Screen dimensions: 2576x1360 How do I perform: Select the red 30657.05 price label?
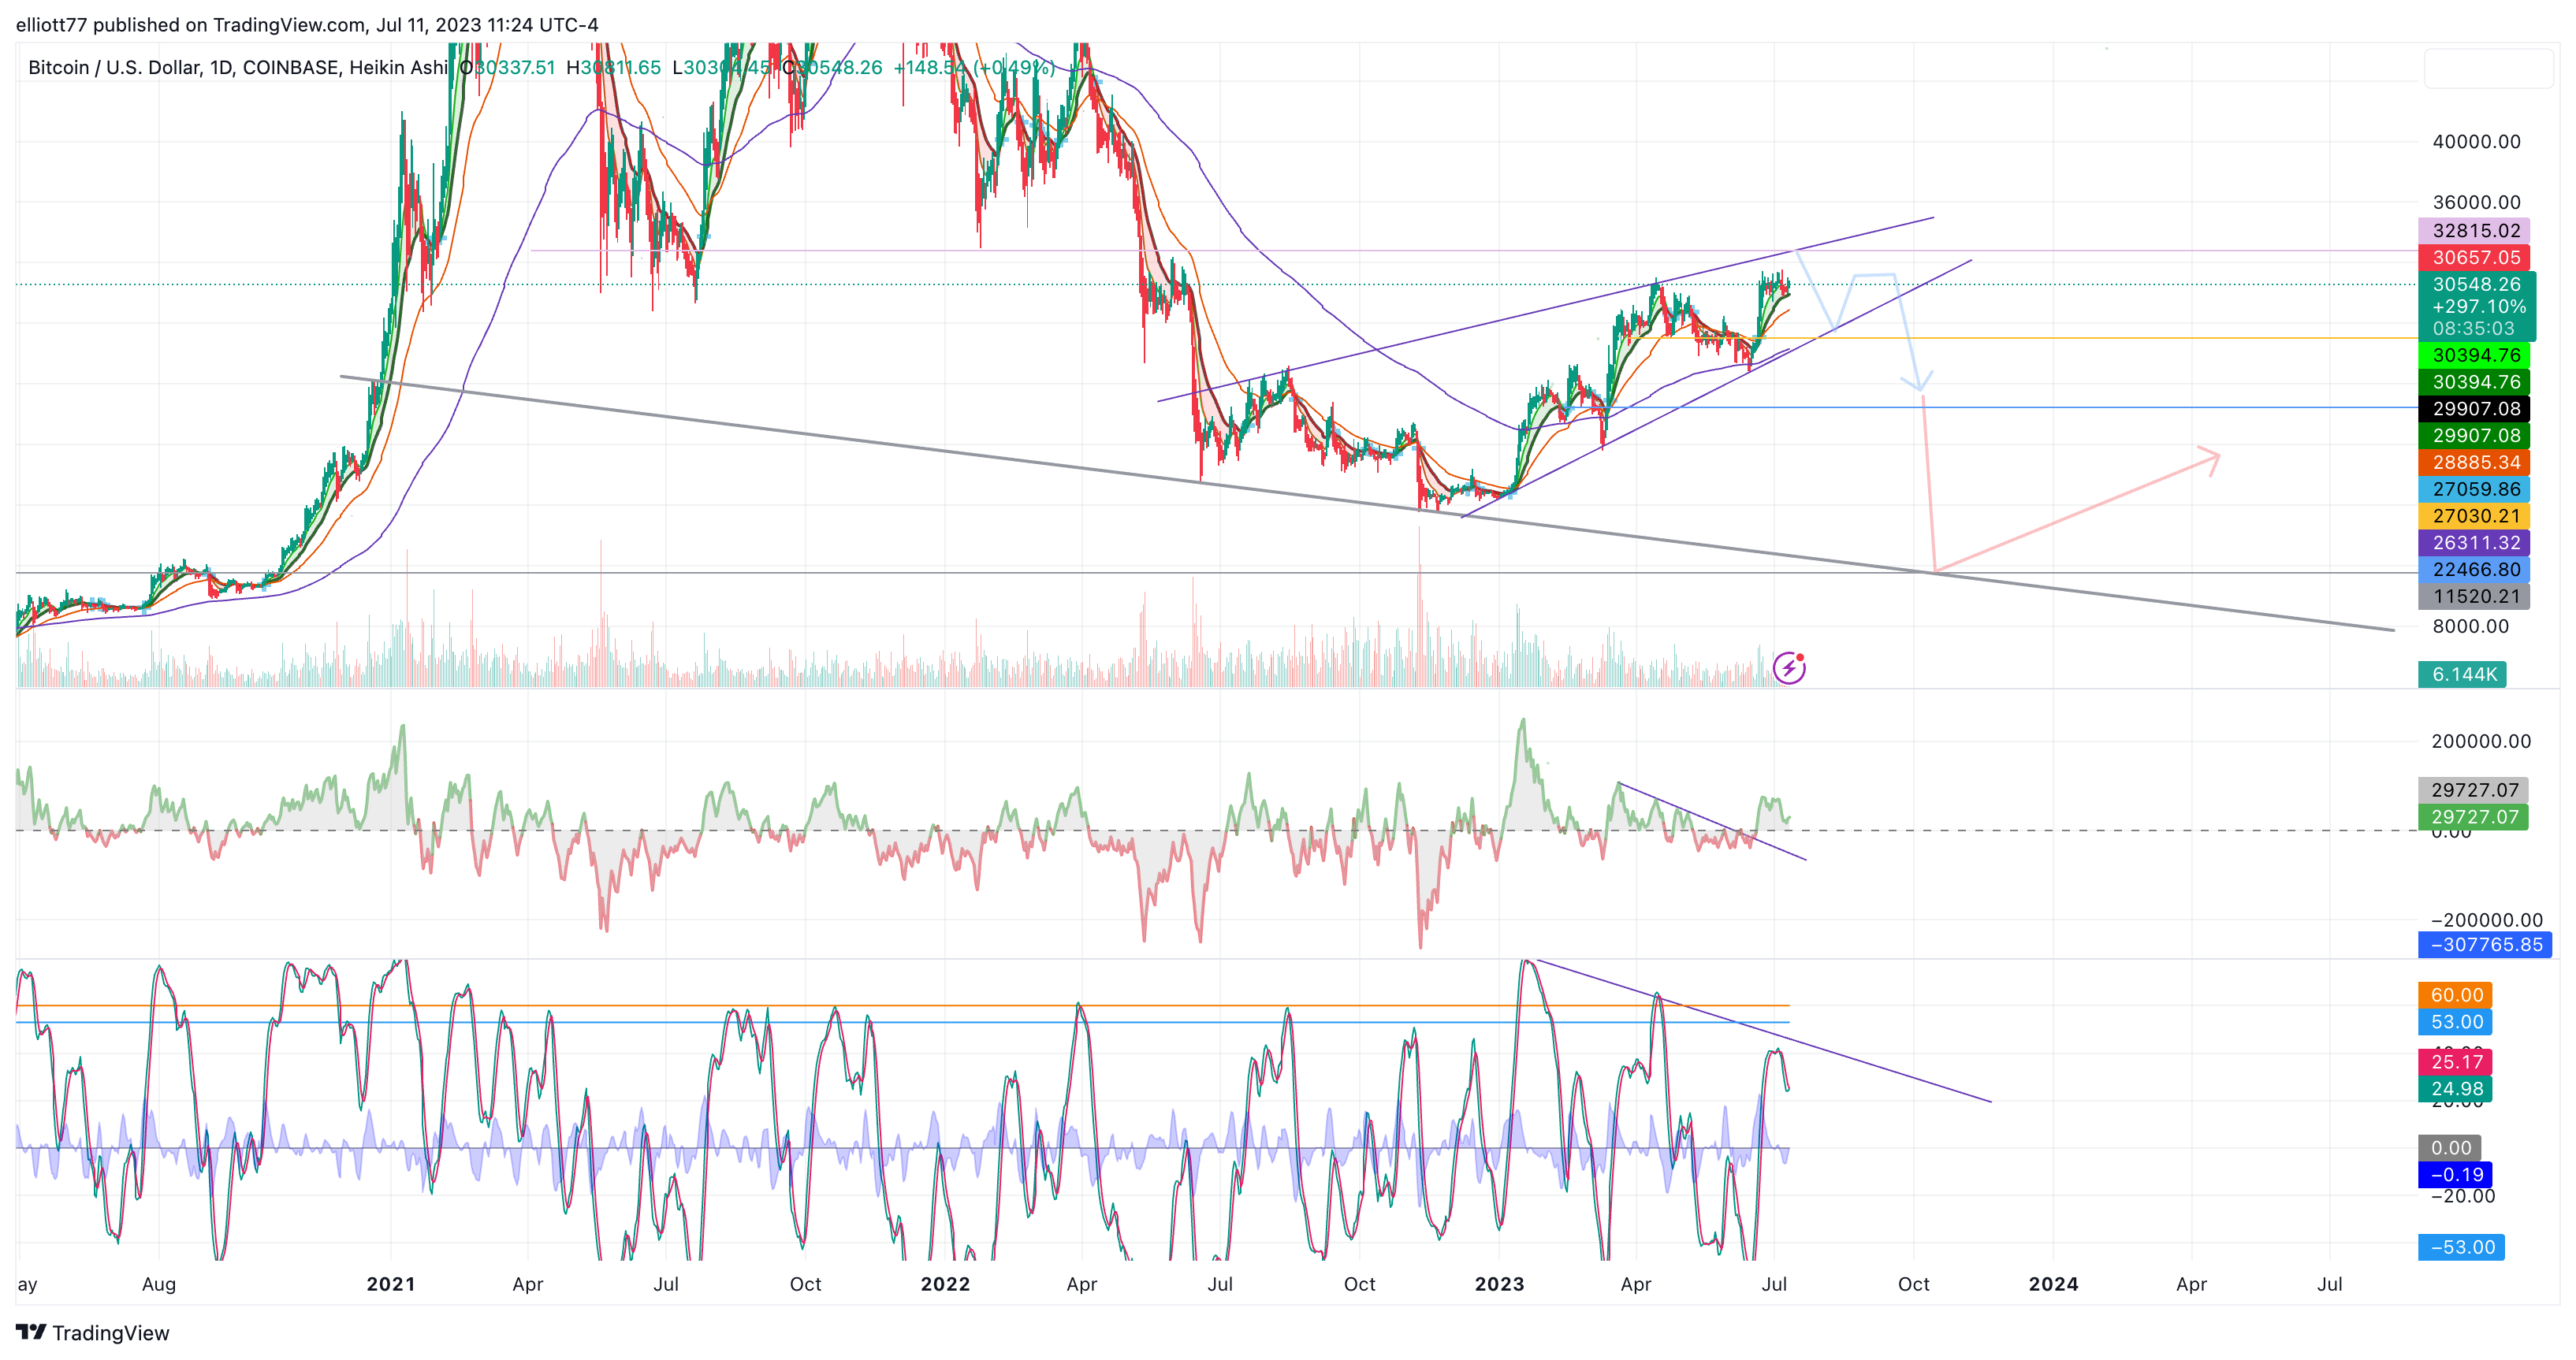coord(2474,258)
